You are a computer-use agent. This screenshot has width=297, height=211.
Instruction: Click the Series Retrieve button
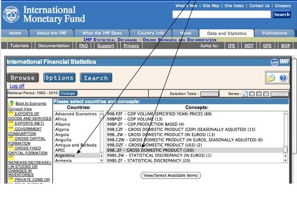click(280, 94)
